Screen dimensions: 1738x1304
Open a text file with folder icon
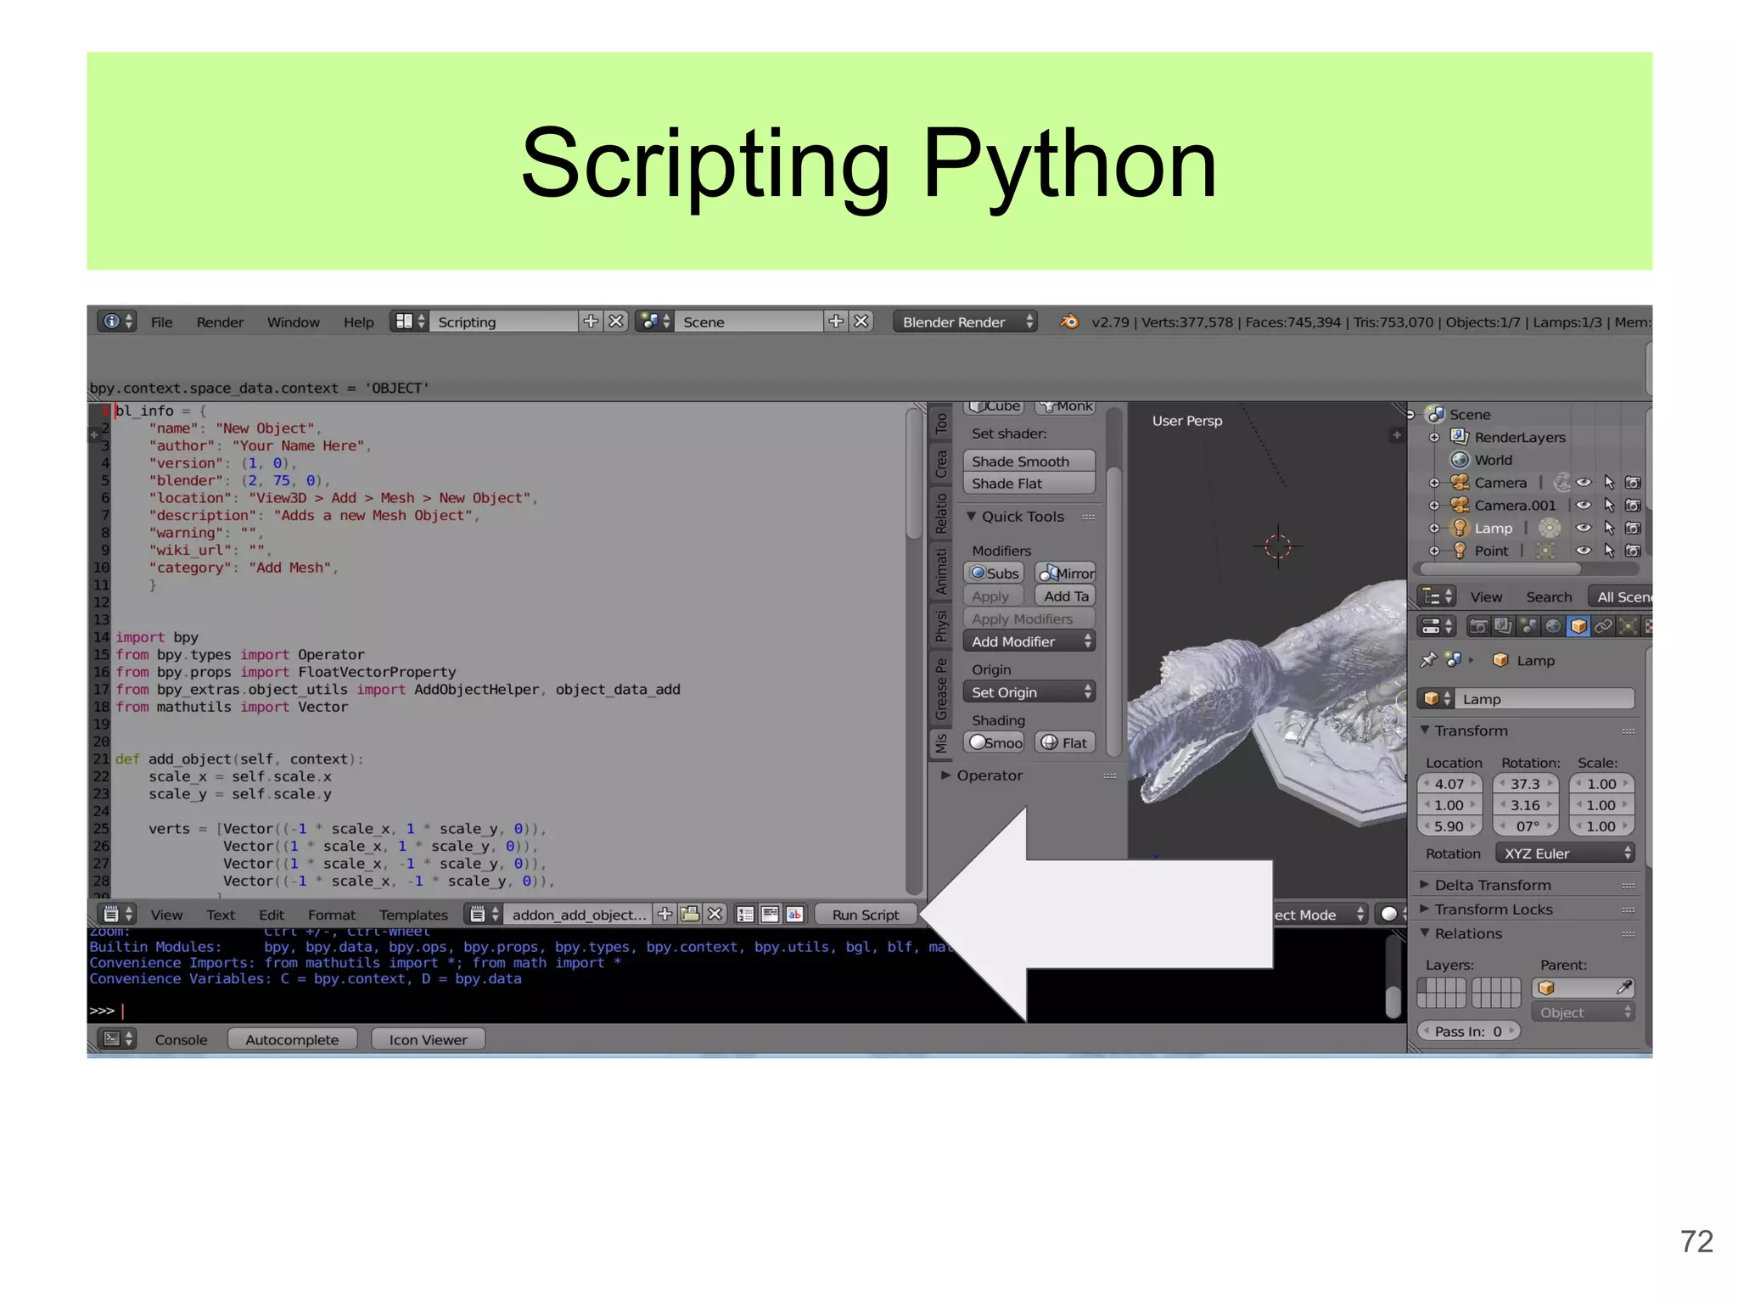pos(690,914)
